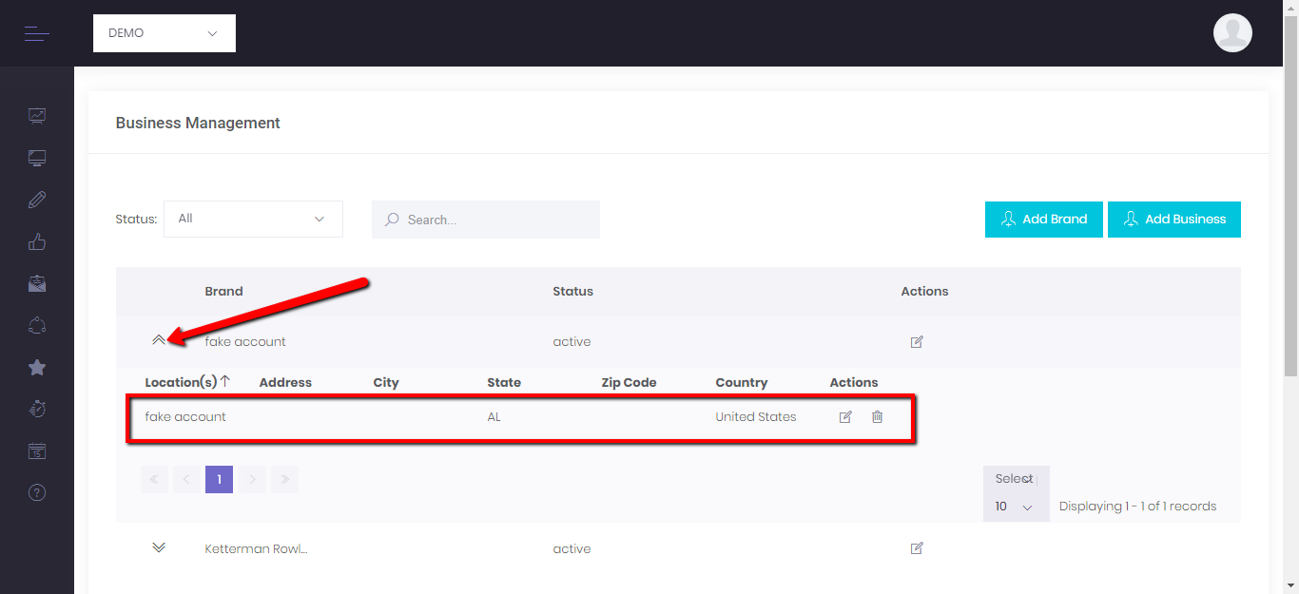Edit the fake account location entry
1299x594 pixels.
[x=844, y=416]
